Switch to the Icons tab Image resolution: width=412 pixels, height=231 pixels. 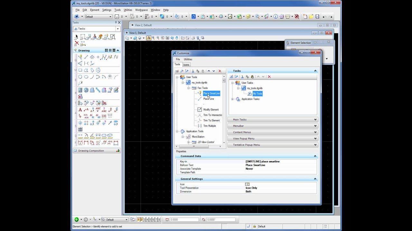[186, 65]
